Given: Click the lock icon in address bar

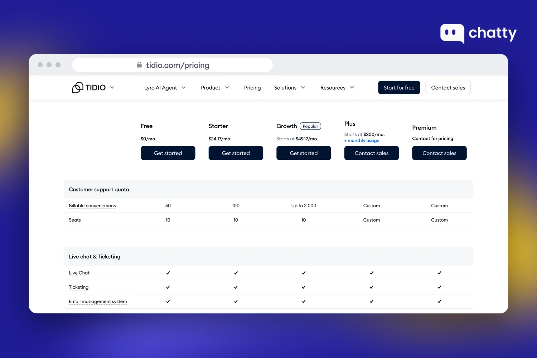Looking at the screenshot, I should pyautogui.click(x=139, y=65).
